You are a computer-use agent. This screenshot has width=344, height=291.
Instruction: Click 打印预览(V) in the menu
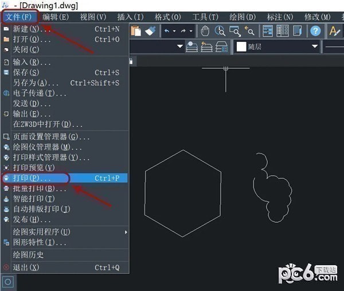34,168
